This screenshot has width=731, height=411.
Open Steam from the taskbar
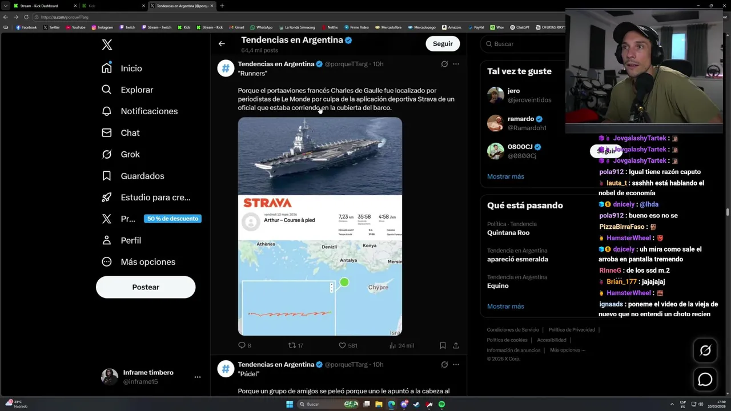tap(416, 404)
